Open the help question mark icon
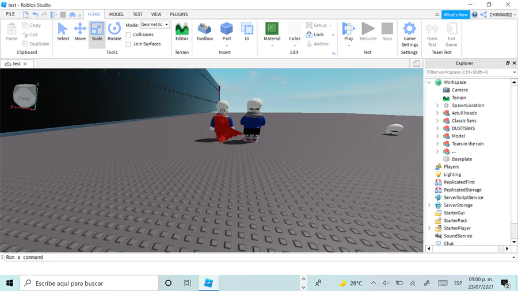 coord(475,14)
